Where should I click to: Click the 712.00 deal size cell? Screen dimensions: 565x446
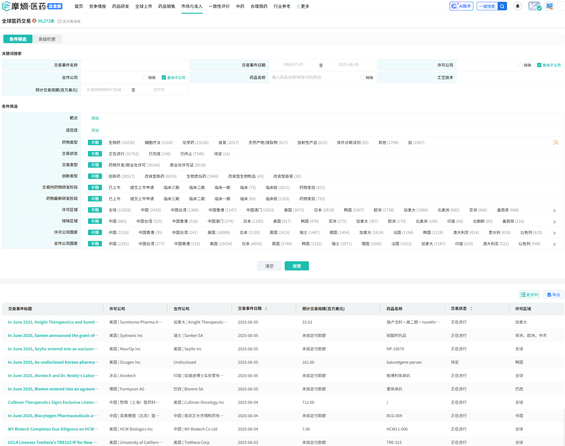(308, 402)
